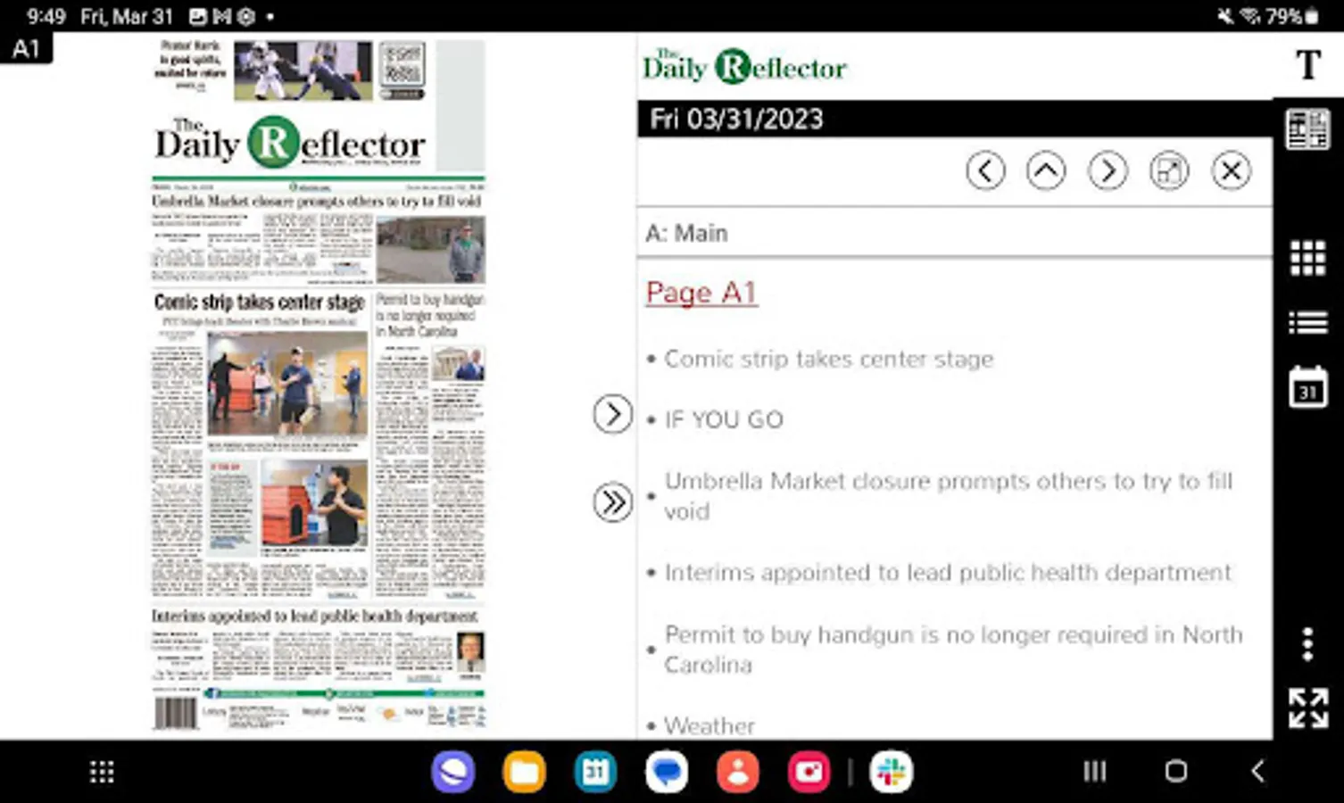Tap the Android recent apps button

pos(1095,771)
